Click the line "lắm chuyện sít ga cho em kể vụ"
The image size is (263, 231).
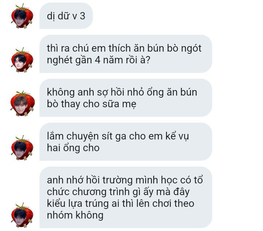(x=118, y=136)
